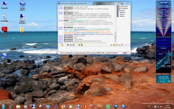The width and height of the screenshot is (174, 109).
Task: Open the Opera browser taskbar icon
Action: [x=93, y=107]
